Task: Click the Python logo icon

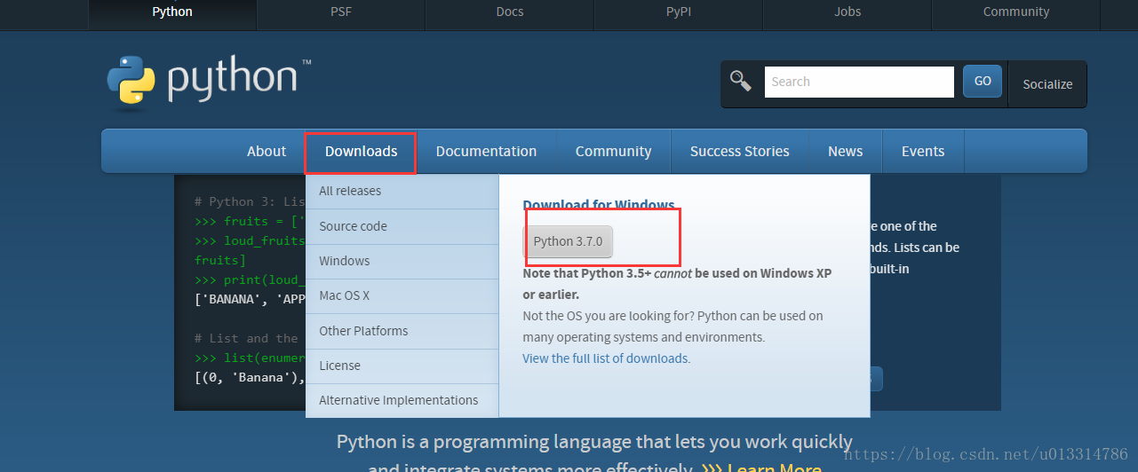Action: coord(131,82)
